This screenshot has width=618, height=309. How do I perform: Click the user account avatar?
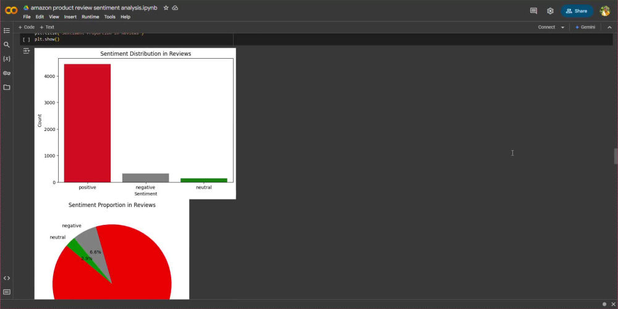click(x=605, y=11)
